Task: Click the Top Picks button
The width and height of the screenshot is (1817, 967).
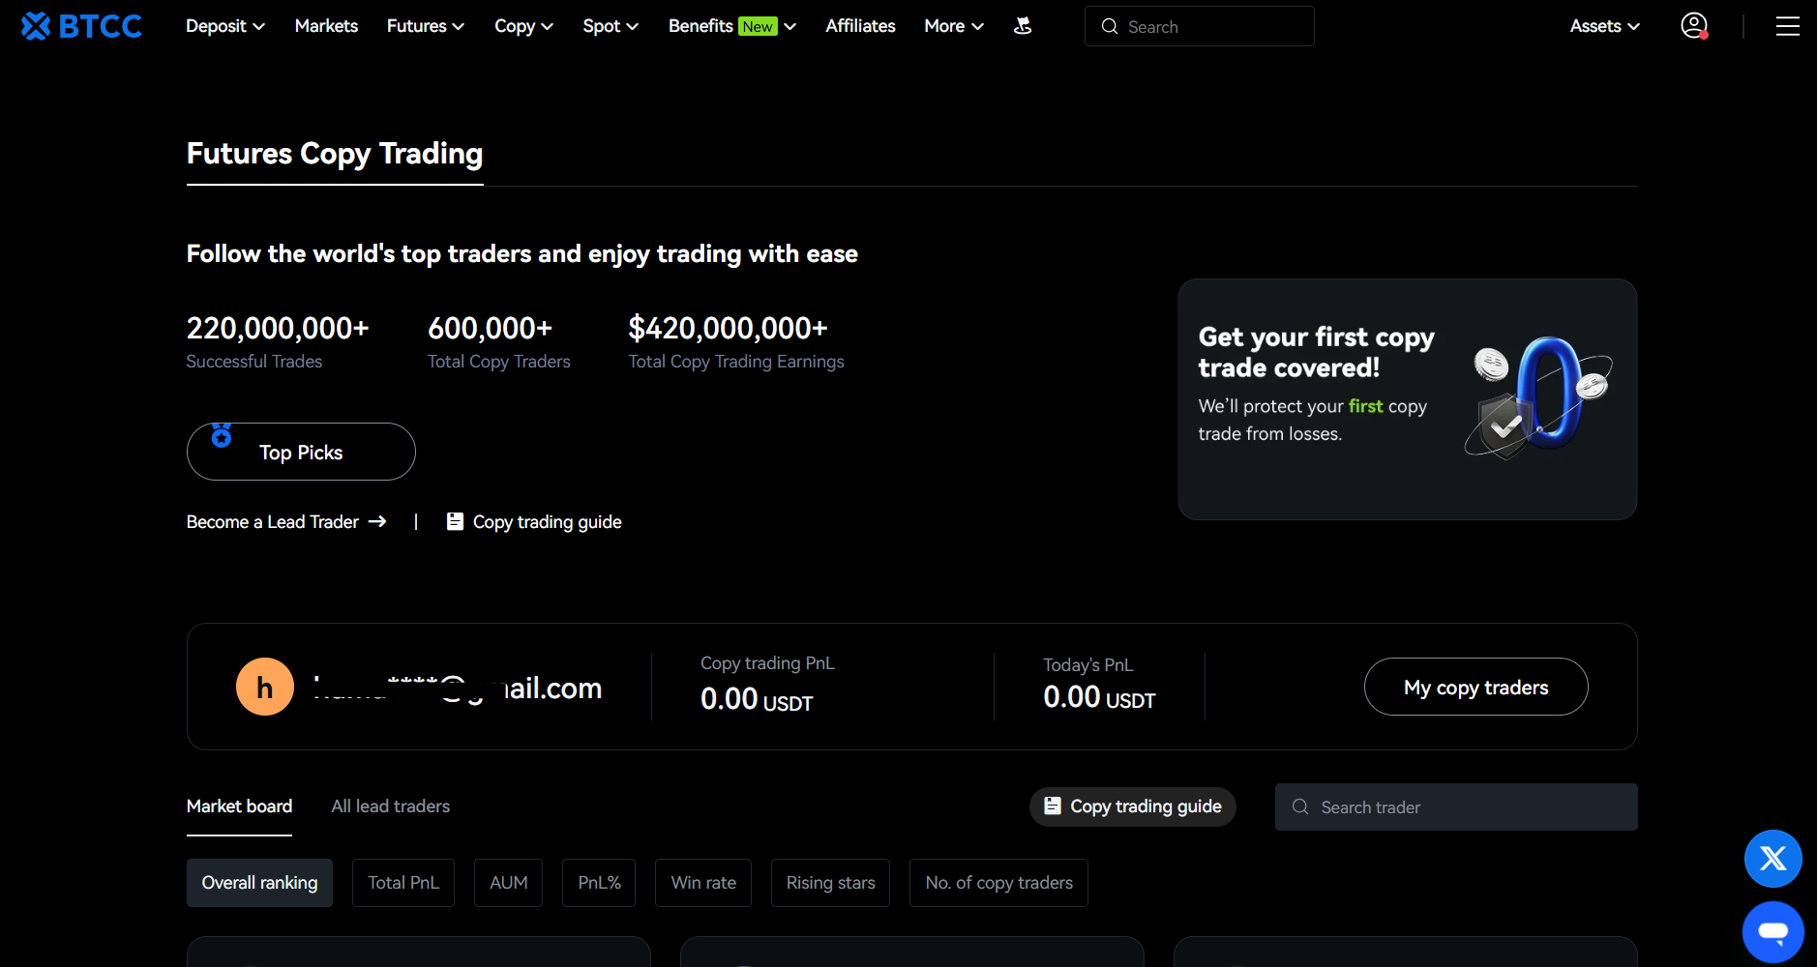Action: [x=301, y=452]
